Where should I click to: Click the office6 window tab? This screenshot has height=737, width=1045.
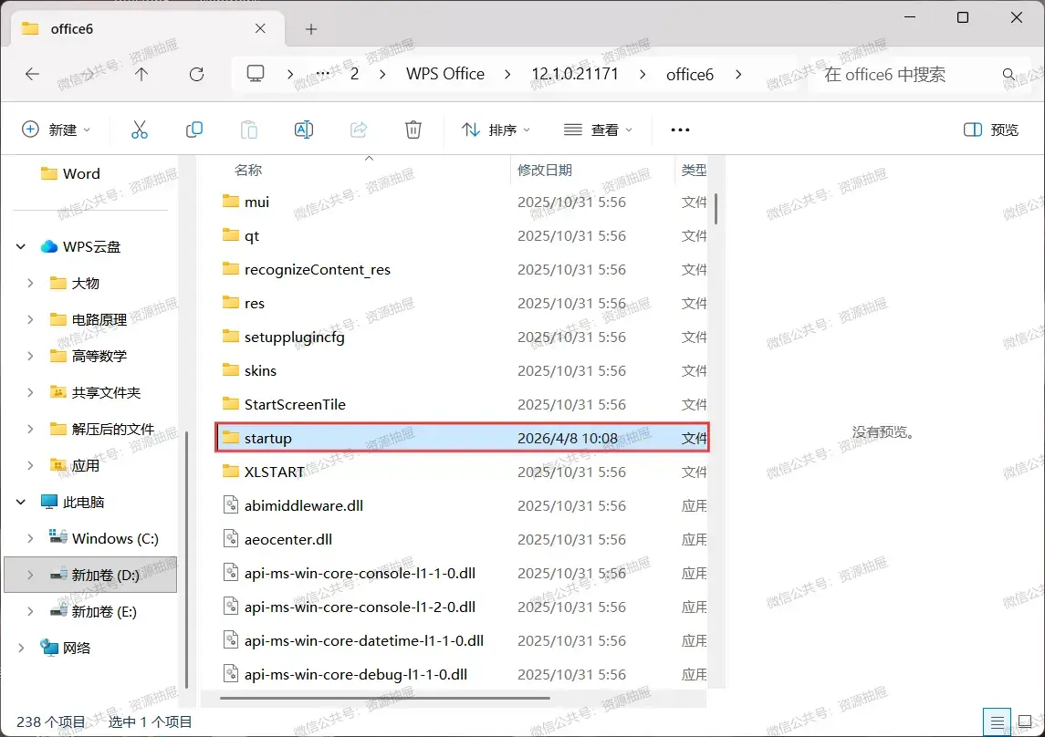click(x=149, y=28)
